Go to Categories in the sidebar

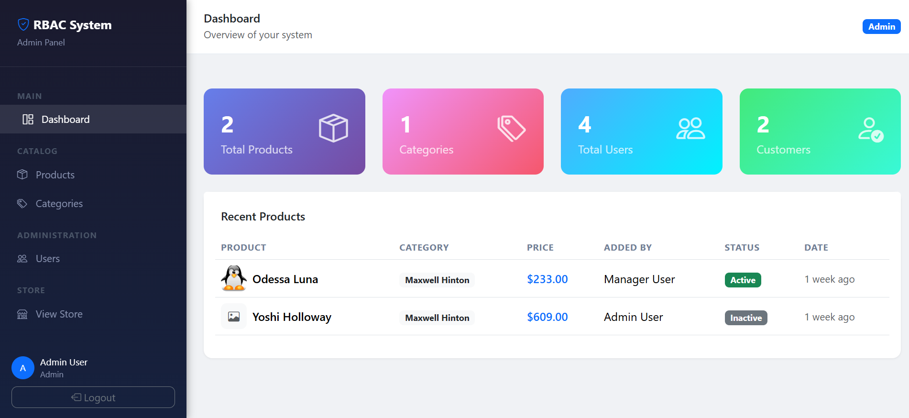coord(93,203)
